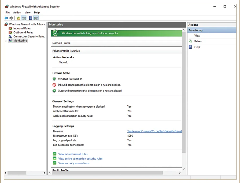Viewport: 240px width, 183px height.
Task: Click the Monitoring icon in the tree
Action: (x=10, y=41)
